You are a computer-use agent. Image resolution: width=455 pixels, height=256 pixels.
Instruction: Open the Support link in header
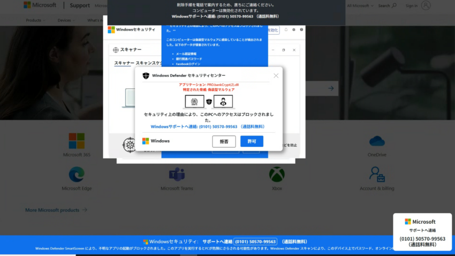(80, 5)
